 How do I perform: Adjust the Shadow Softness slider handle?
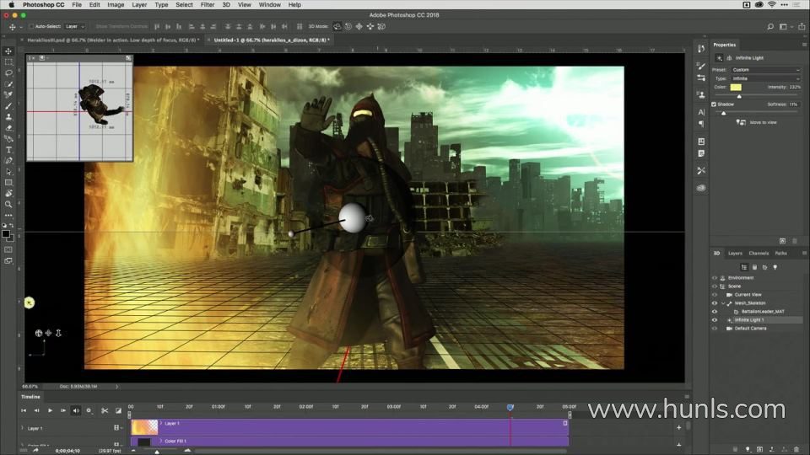click(723, 113)
